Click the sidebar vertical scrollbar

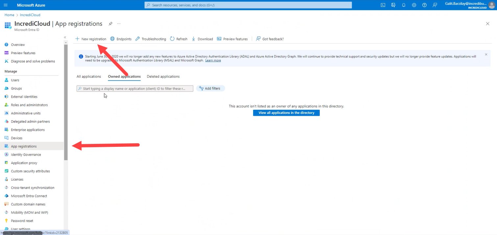[x=66, y=102]
